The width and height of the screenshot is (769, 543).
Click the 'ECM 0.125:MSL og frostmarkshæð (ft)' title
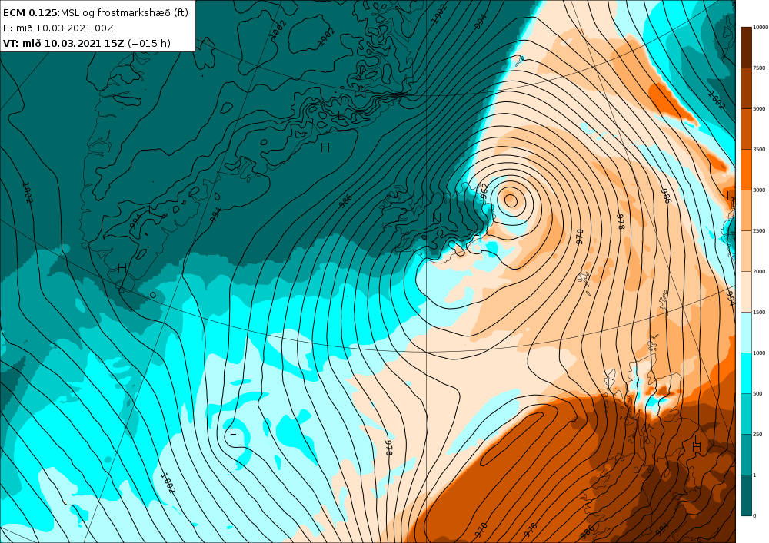pos(95,13)
